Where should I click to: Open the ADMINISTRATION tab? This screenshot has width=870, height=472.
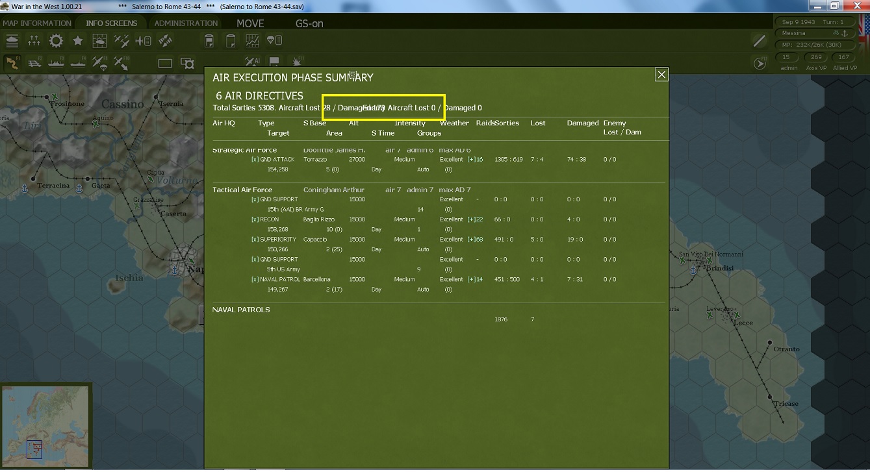pyautogui.click(x=186, y=23)
